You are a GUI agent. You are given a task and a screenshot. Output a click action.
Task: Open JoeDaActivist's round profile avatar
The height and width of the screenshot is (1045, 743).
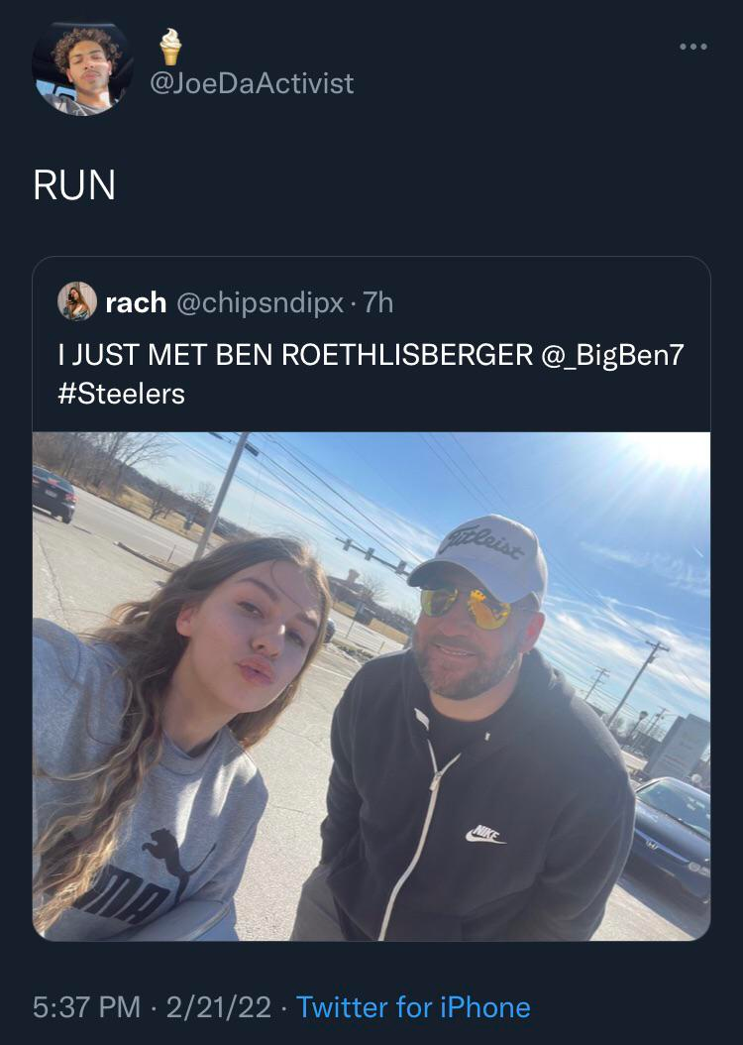(x=82, y=68)
